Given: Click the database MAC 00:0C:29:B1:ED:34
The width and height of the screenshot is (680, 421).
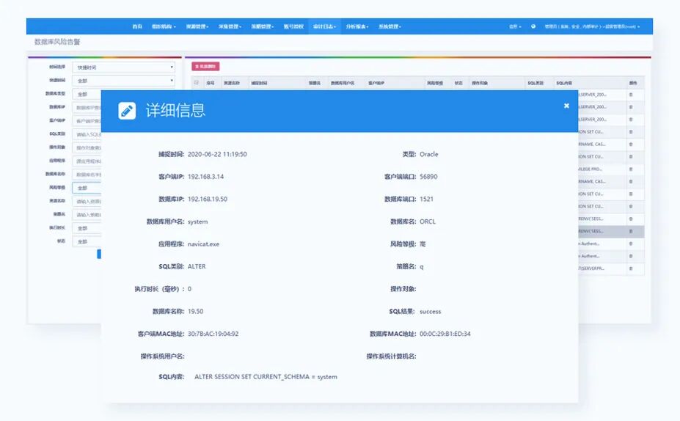Looking at the screenshot, I should tap(445, 334).
